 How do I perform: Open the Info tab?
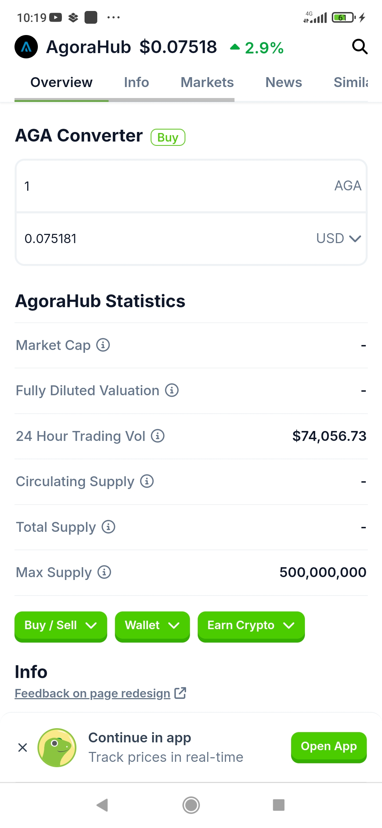point(137,82)
